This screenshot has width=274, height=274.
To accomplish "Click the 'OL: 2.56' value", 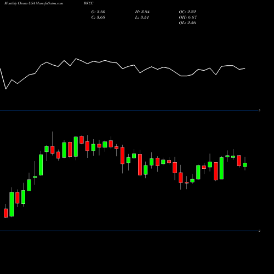I will click(187, 23).
